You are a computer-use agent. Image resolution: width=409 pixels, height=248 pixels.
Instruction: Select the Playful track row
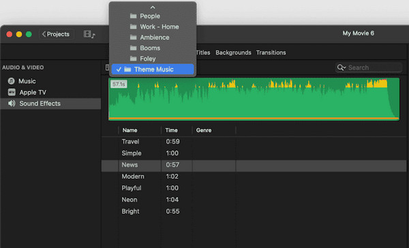[x=254, y=188]
